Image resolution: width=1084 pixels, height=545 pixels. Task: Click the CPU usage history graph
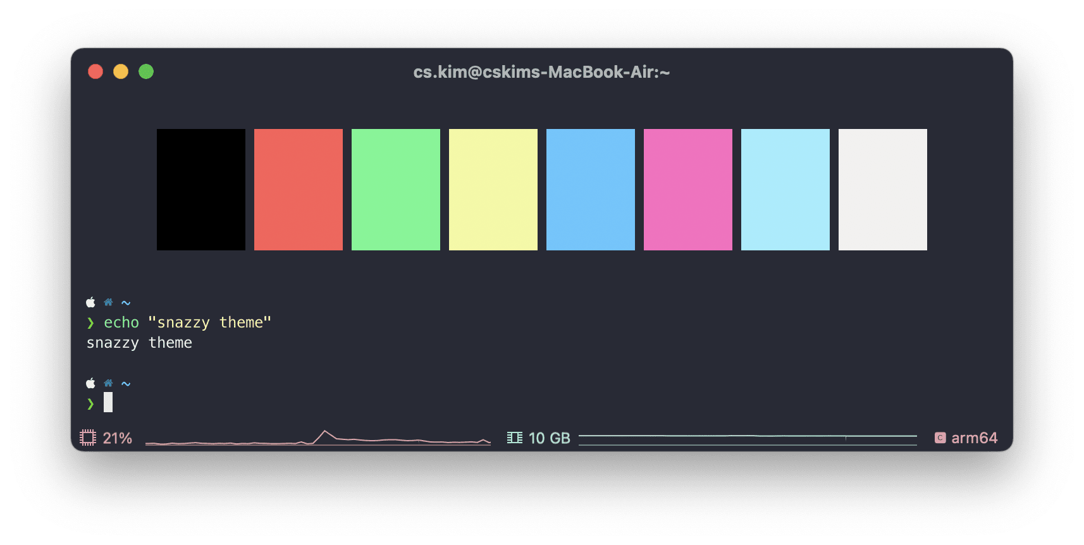pos(318,438)
